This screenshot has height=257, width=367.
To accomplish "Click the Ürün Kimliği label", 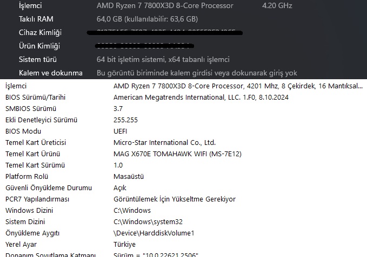I will 39,46.
